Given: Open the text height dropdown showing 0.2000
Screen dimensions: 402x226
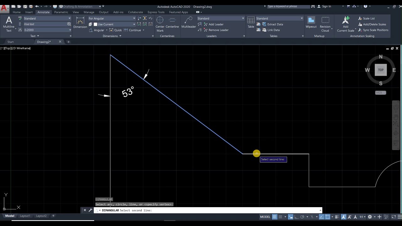Looking at the screenshot, I should [47, 30].
